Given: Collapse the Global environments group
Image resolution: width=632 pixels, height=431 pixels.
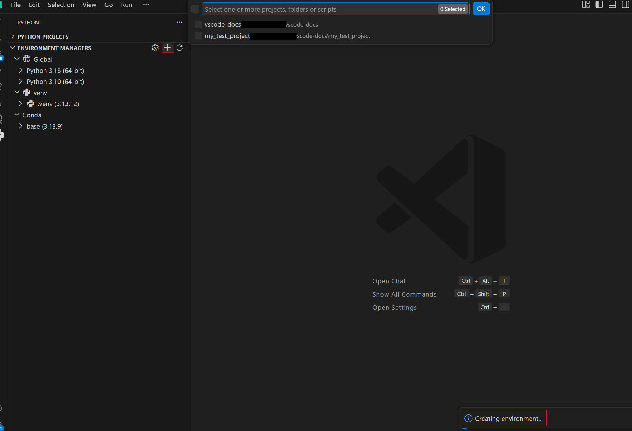Looking at the screenshot, I should coord(17,59).
